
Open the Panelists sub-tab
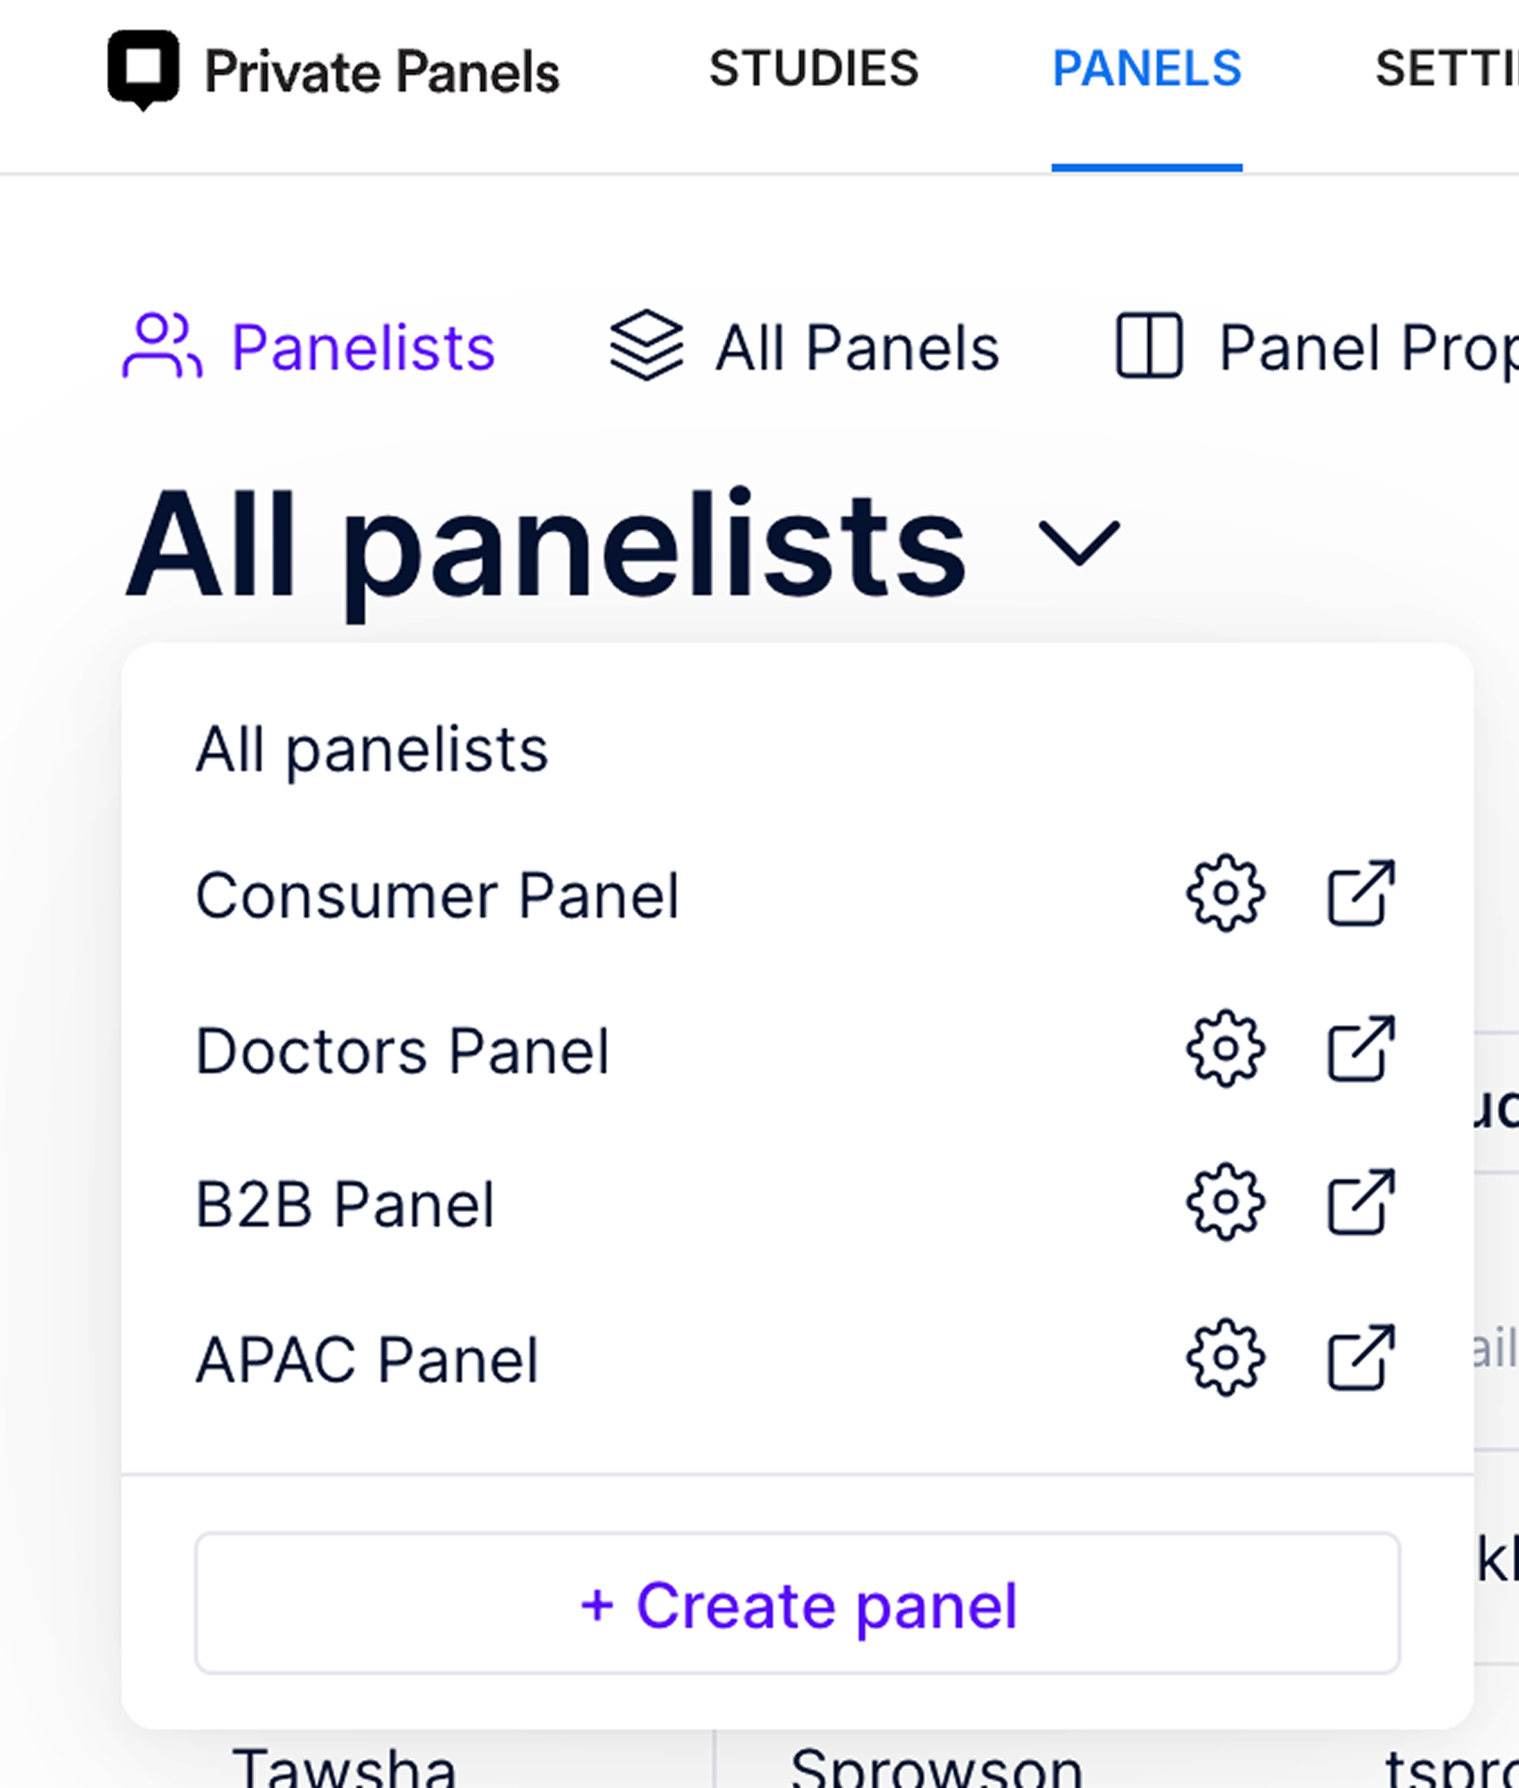point(308,347)
